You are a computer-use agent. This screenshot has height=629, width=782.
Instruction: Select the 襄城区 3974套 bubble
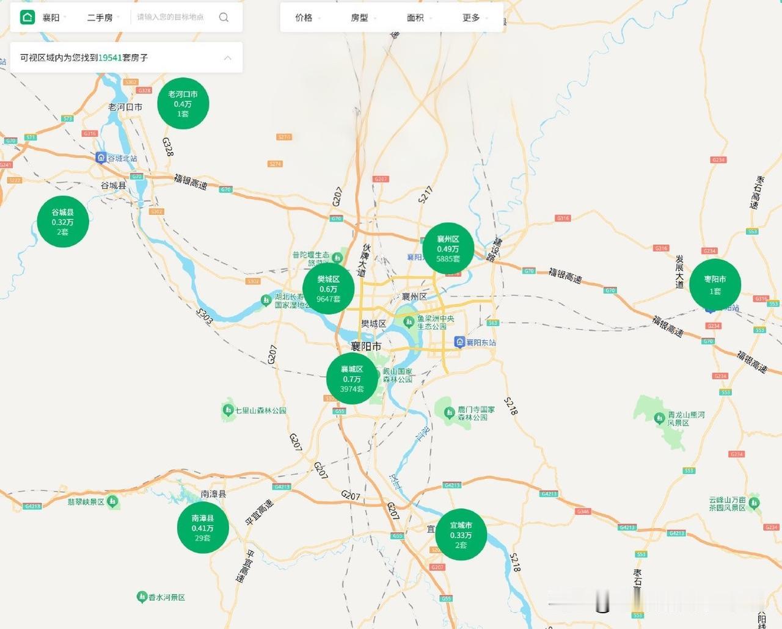tap(352, 379)
